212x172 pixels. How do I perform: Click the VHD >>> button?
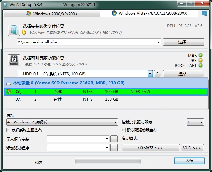(x=192, y=148)
